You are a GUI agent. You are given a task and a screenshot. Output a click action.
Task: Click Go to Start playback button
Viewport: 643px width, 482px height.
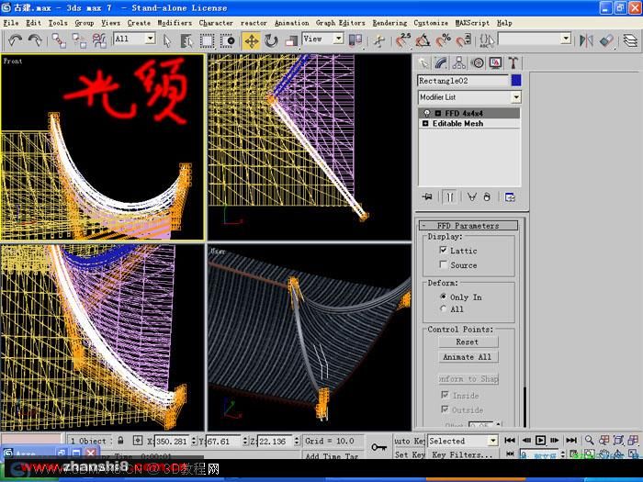[x=510, y=441]
